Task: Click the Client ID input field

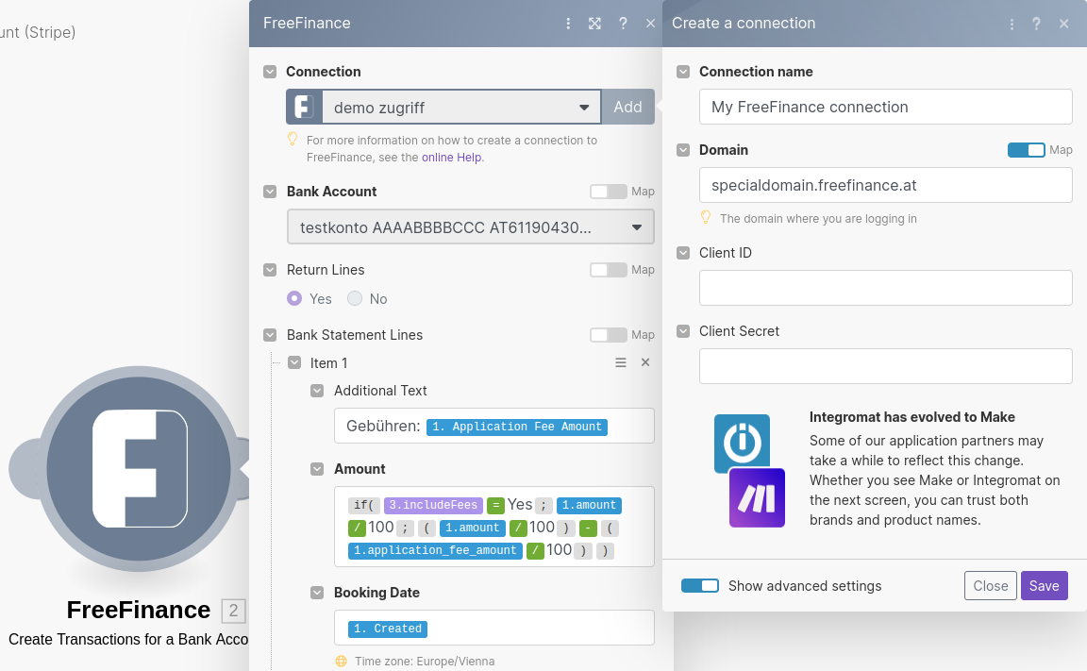Action: (x=885, y=288)
